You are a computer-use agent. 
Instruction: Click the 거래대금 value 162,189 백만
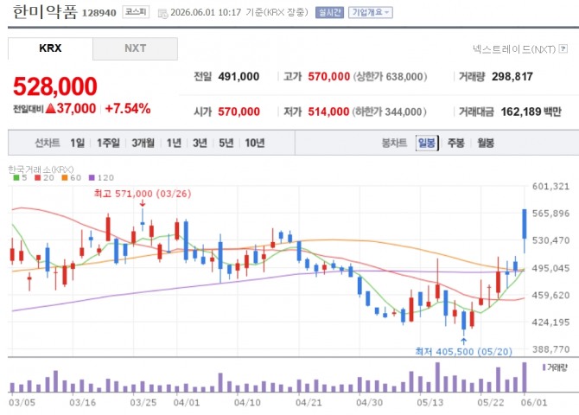coord(531,112)
